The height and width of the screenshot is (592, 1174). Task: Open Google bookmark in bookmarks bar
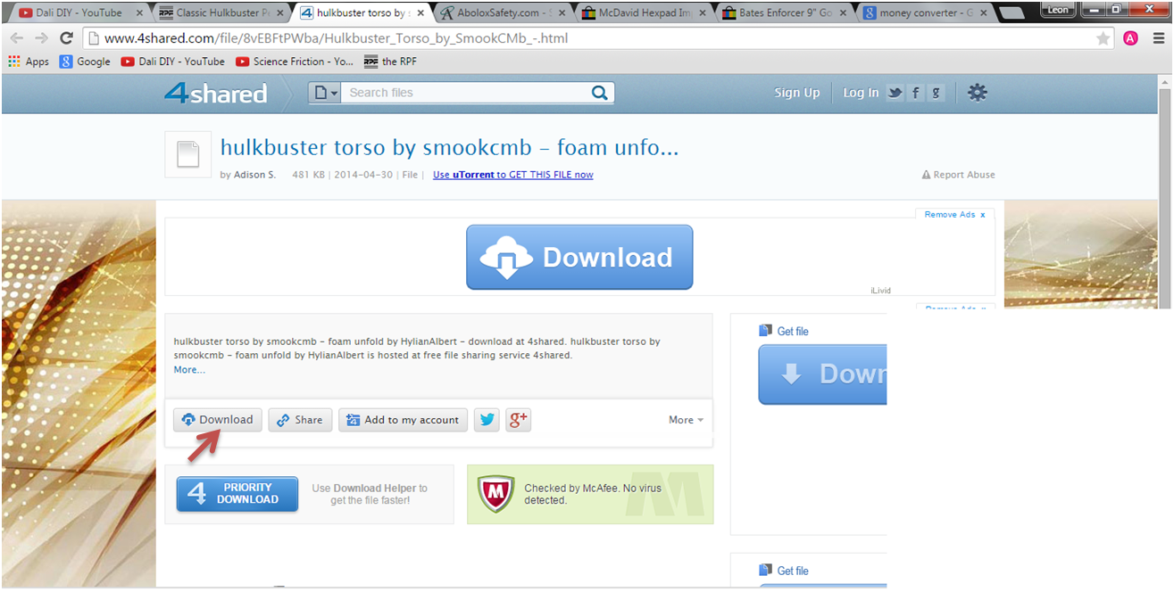tap(85, 62)
